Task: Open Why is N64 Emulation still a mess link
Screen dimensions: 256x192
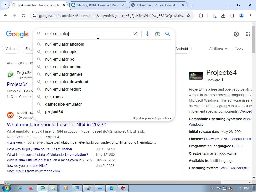Action: [x=50, y=160]
